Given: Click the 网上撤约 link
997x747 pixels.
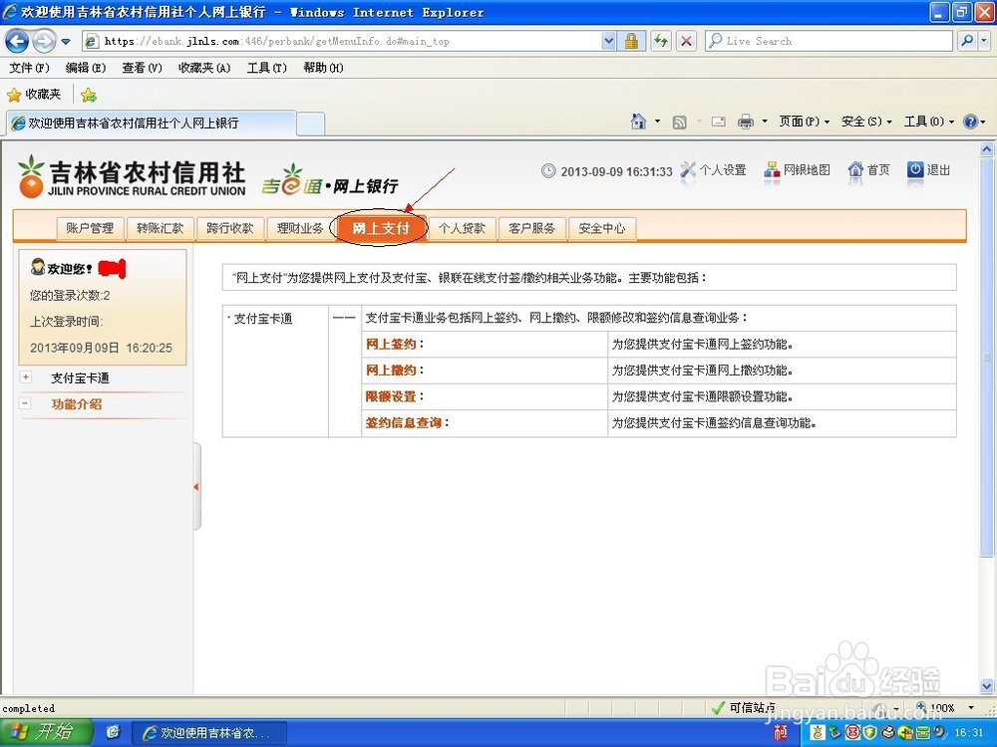Looking at the screenshot, I should (x=391, y=371).
